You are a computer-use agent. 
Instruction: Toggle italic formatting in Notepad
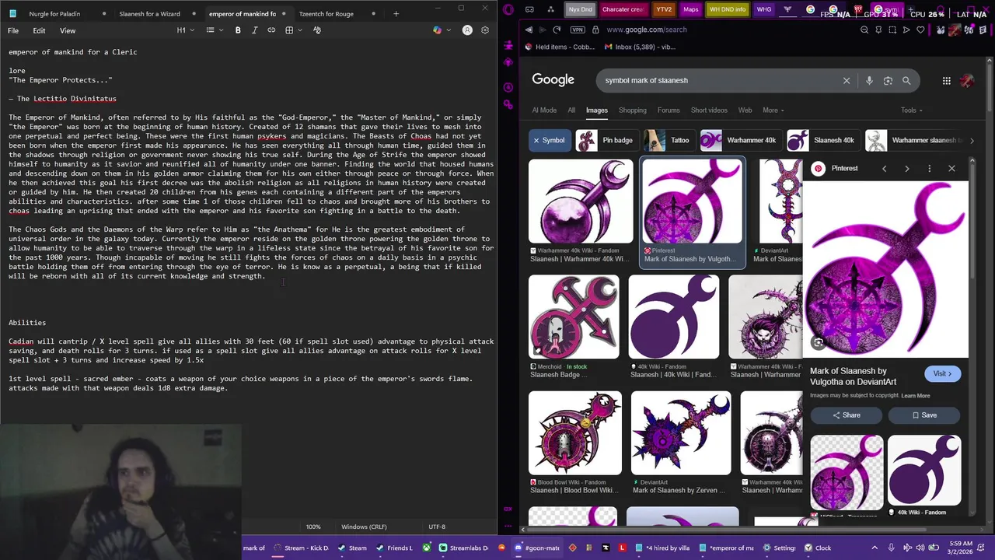click(x=254, y=30)
